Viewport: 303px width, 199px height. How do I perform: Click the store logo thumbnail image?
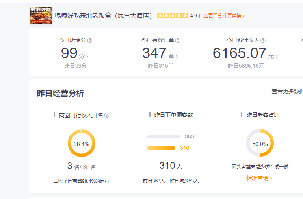[41, 16]
